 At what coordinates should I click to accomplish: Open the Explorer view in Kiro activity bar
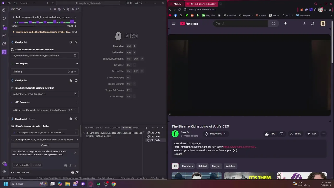pyautogui.click(x=4, y=10)
